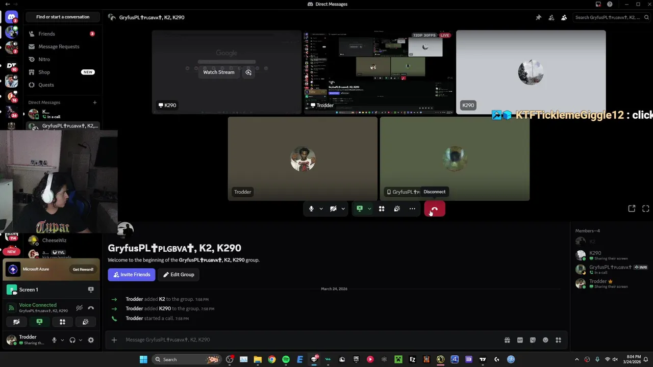
Task: Open GryfusPL group DM in list
Action: point(63,126)
